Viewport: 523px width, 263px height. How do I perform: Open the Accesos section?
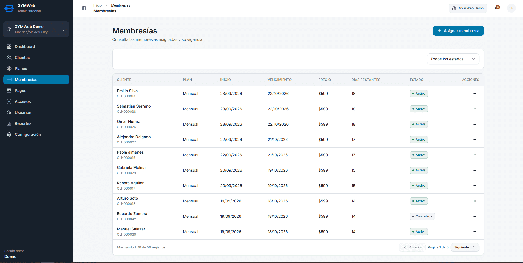pos(36,101)
